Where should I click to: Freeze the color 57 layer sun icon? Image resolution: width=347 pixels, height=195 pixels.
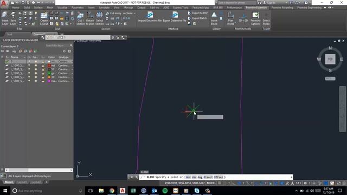pos(36,69)
